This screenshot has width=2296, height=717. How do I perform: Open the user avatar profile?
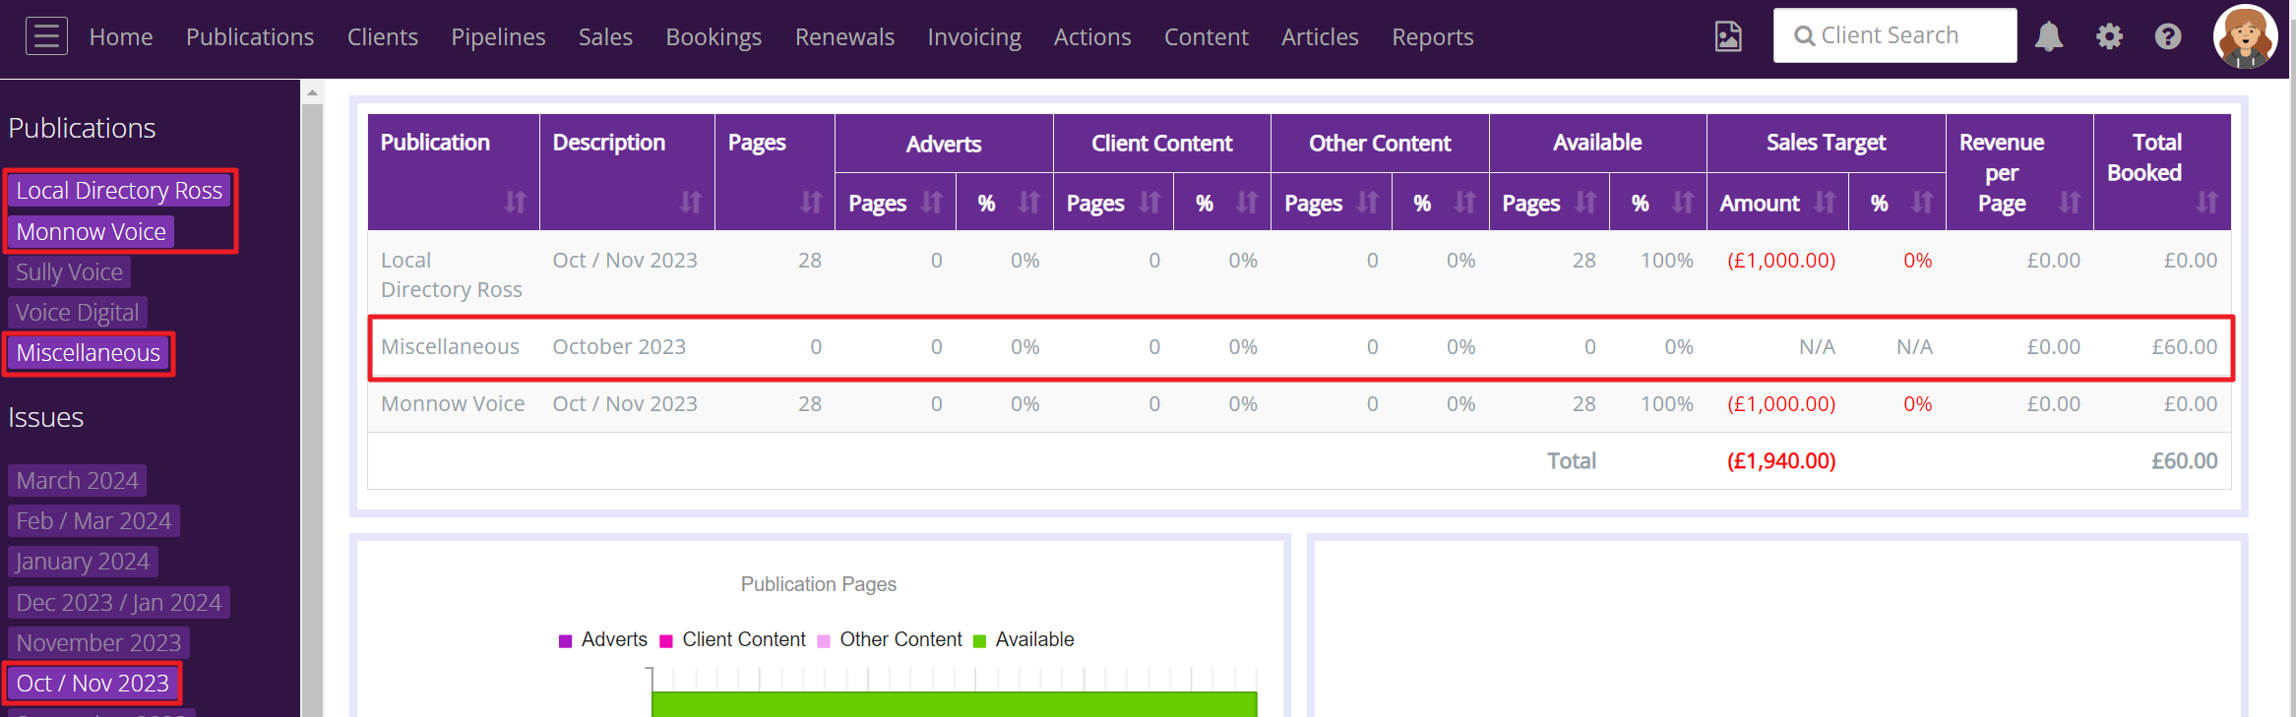click(x=2246, y=36)
